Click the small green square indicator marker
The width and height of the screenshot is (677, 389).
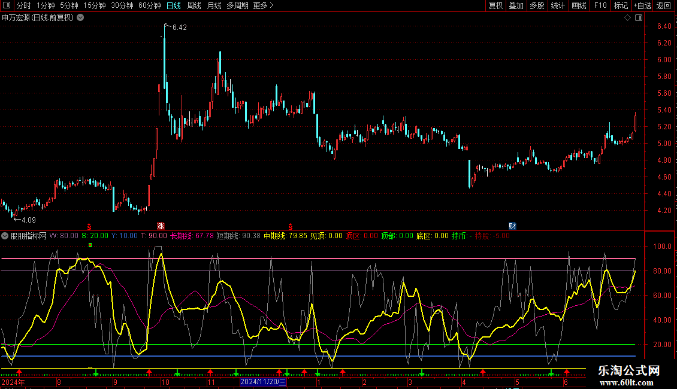coord(90,245)
